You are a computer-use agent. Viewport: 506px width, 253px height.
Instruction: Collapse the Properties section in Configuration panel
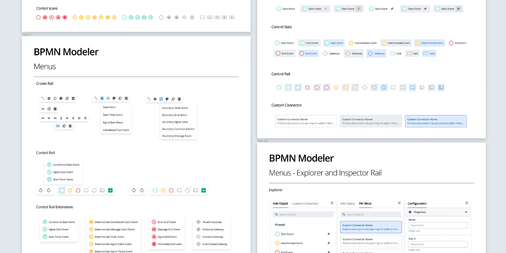[466, 212]
